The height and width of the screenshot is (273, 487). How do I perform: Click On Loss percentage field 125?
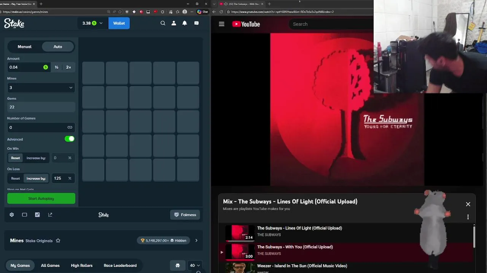point(62,178)
